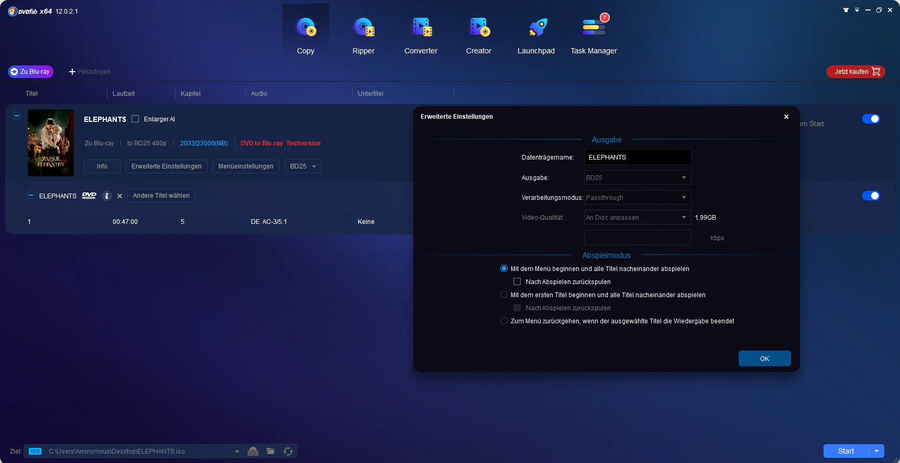
Task: Open the skin shirt icon in title bar
Action: (x=846, y=10)
